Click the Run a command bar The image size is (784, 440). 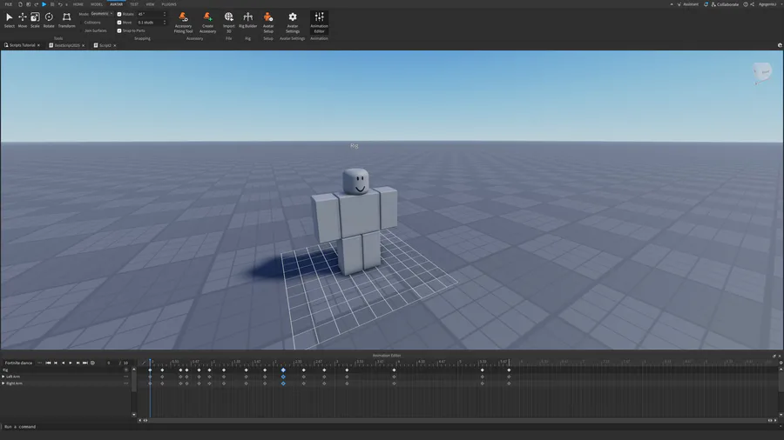392,427
